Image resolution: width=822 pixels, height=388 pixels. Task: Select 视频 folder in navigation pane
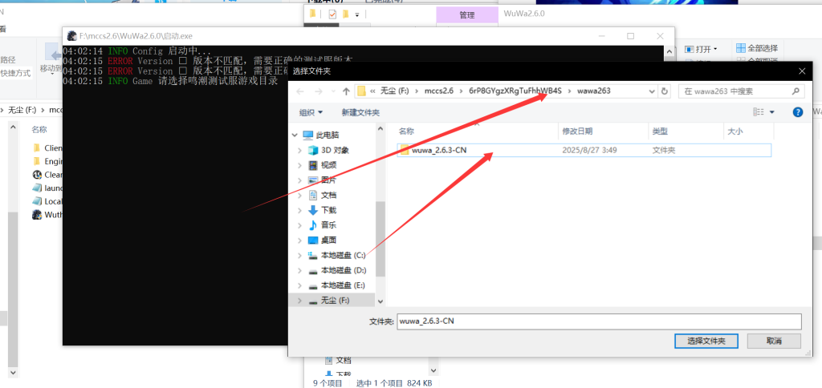click(328, 165)
